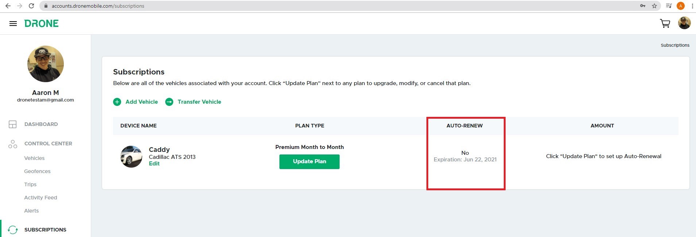Image resolution: width=696 pixels, height=237 pixels.
Task: Open the hamburger navigation menu
Action: pos(13,24)
